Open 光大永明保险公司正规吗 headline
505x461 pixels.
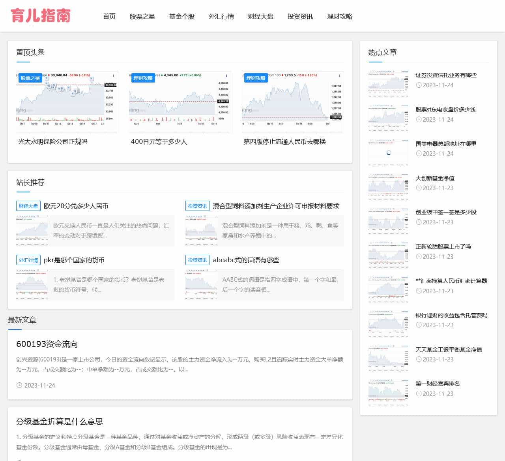coord(52,141)
